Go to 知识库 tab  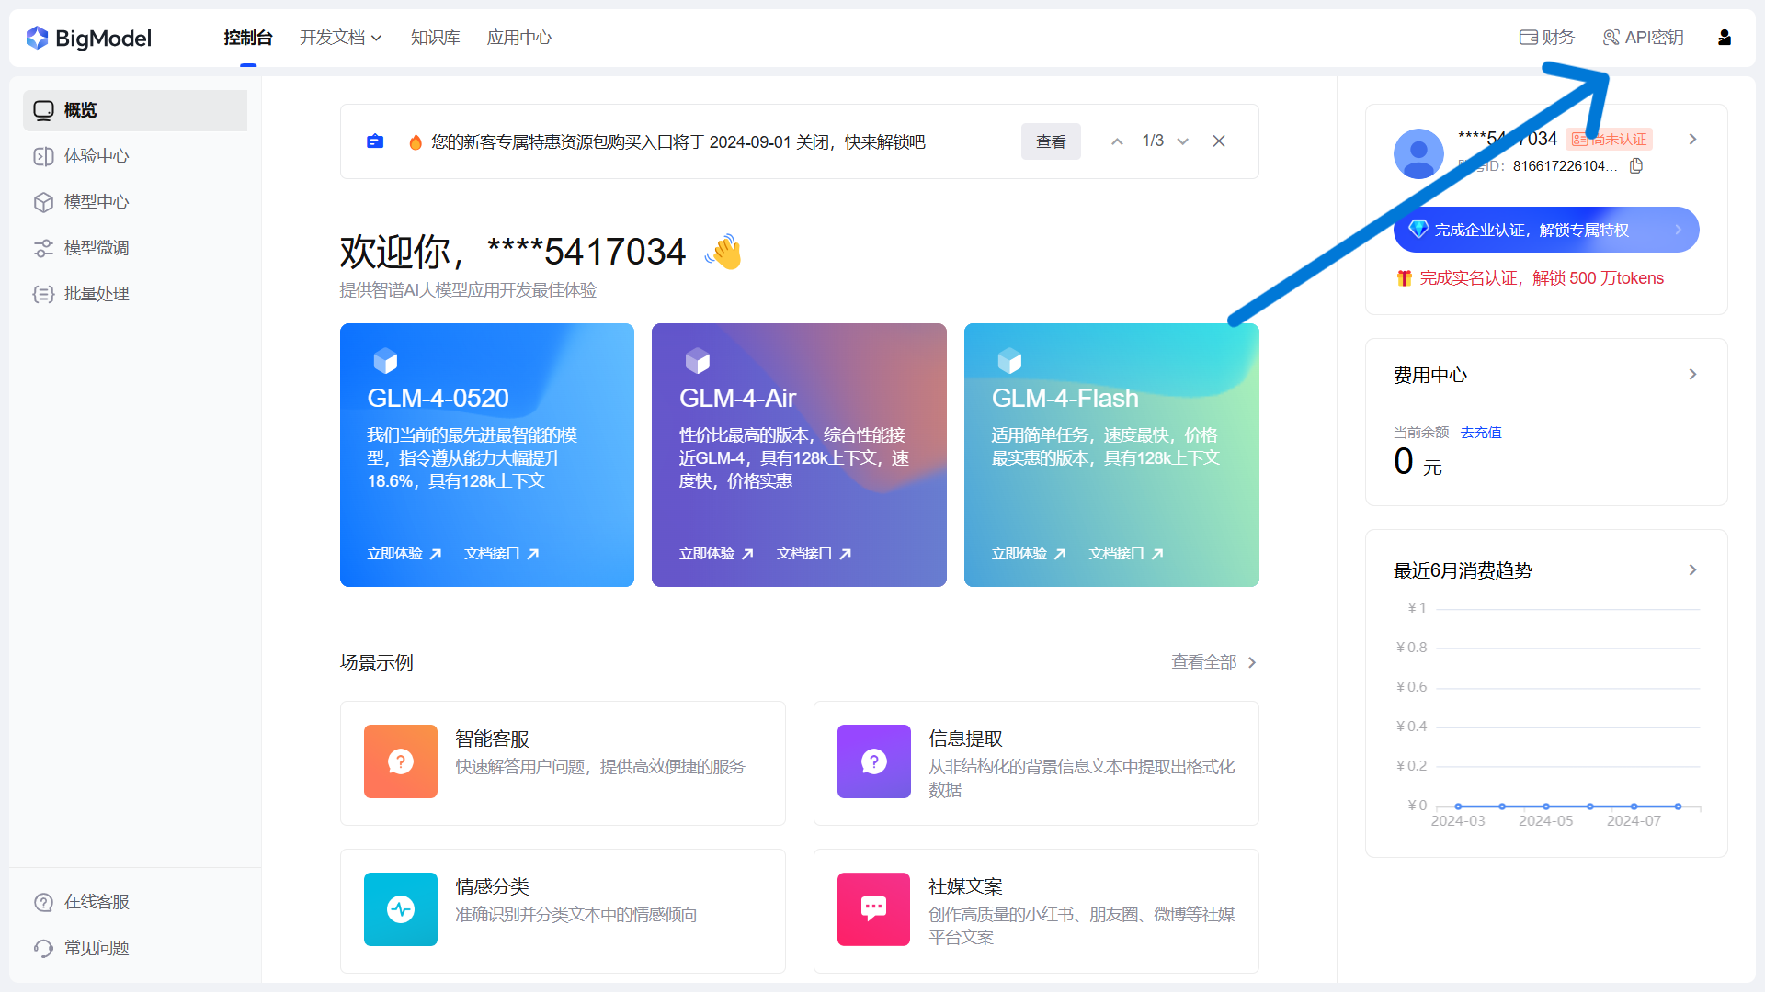tap(435, 38)
